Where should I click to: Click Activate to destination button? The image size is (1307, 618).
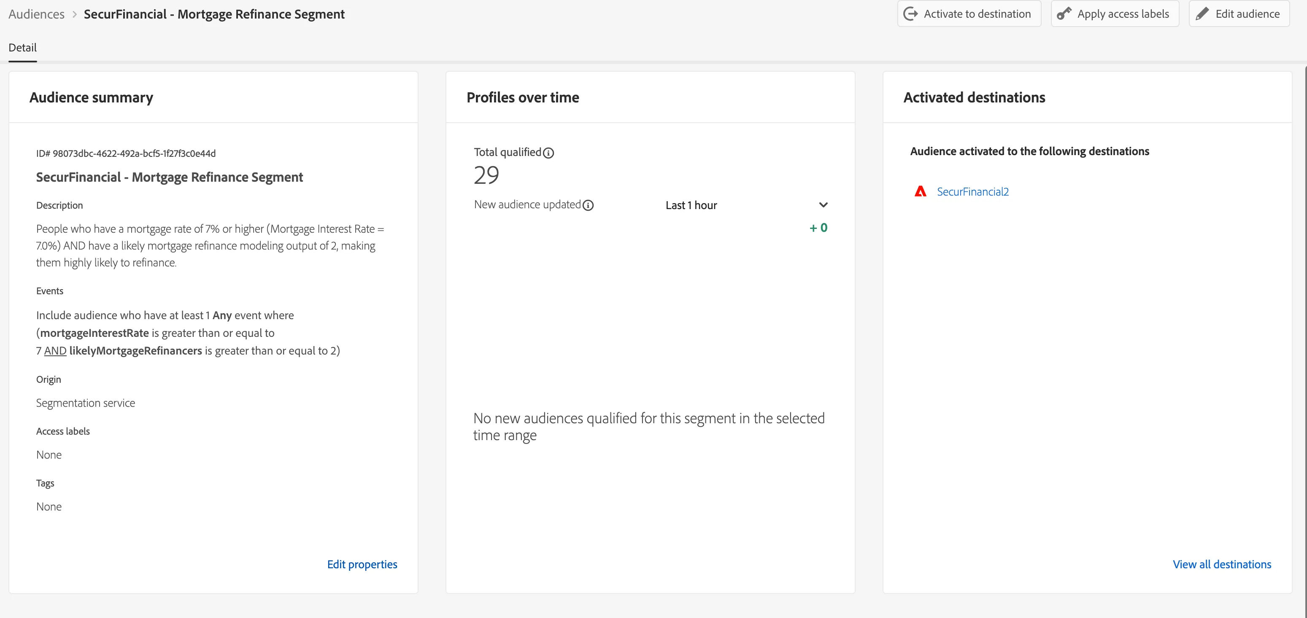click(x=969, y=13)
